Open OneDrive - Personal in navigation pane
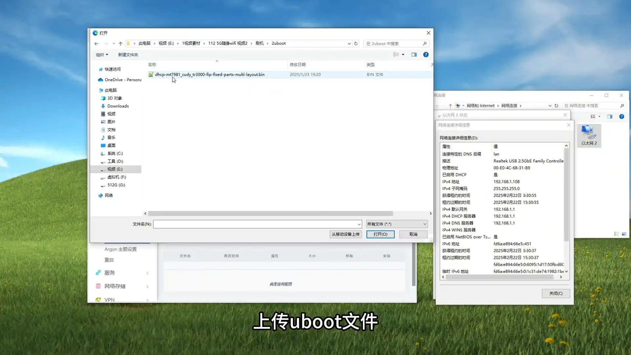The height and width of the screenshot is (355, 631). pyautogui.click(x=123, y=80)
